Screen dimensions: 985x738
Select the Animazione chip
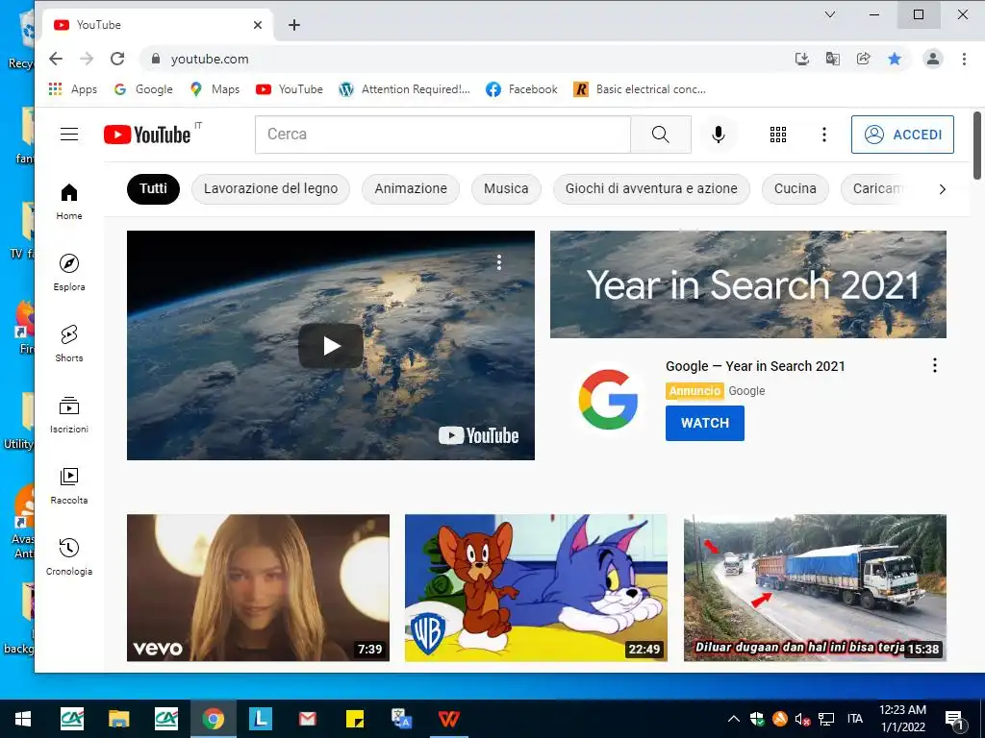pyautogui.click(x=411, y=189)
